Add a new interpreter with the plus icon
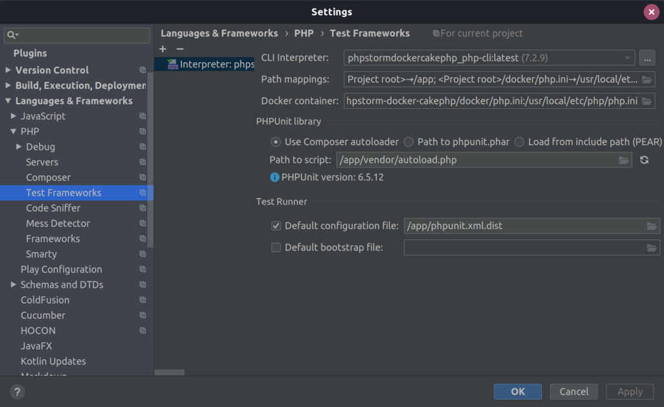Viewport: 664px width, 407px height. [162, 49]
